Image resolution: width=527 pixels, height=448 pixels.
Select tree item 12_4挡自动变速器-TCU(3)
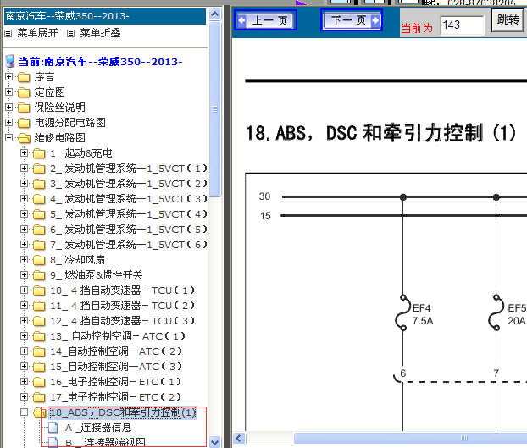tap(122, 321)
